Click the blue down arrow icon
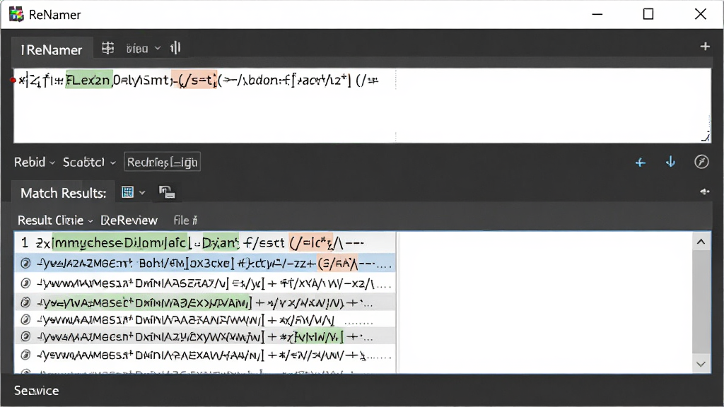This screenshot has width=724, height=407. click(670, 162)
